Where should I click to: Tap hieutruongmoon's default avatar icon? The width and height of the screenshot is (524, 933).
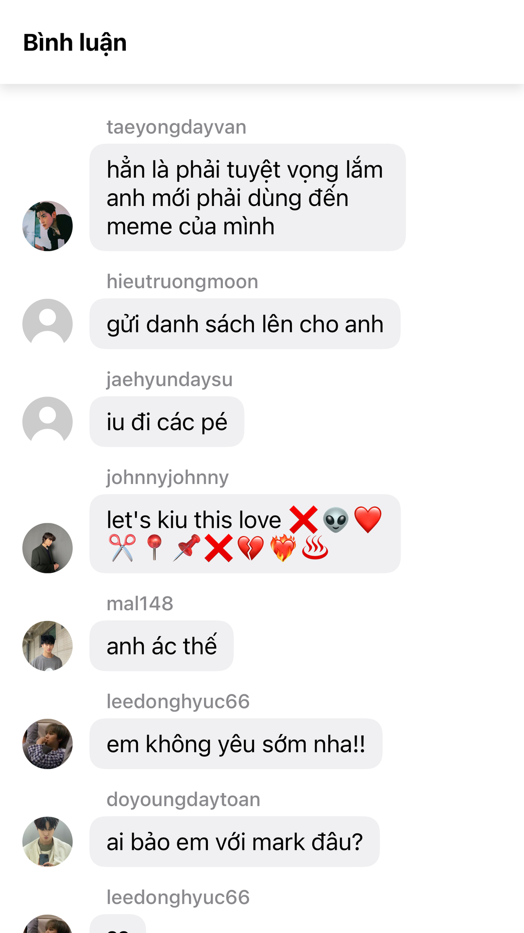48,324
